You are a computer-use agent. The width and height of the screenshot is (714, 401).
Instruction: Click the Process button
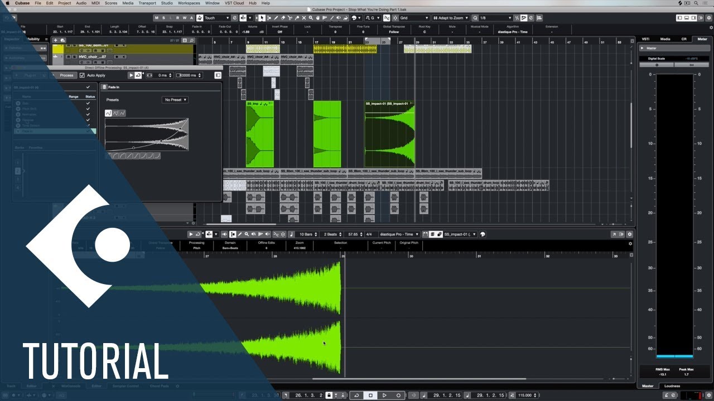pyautogui.click(x=67, y=75)
